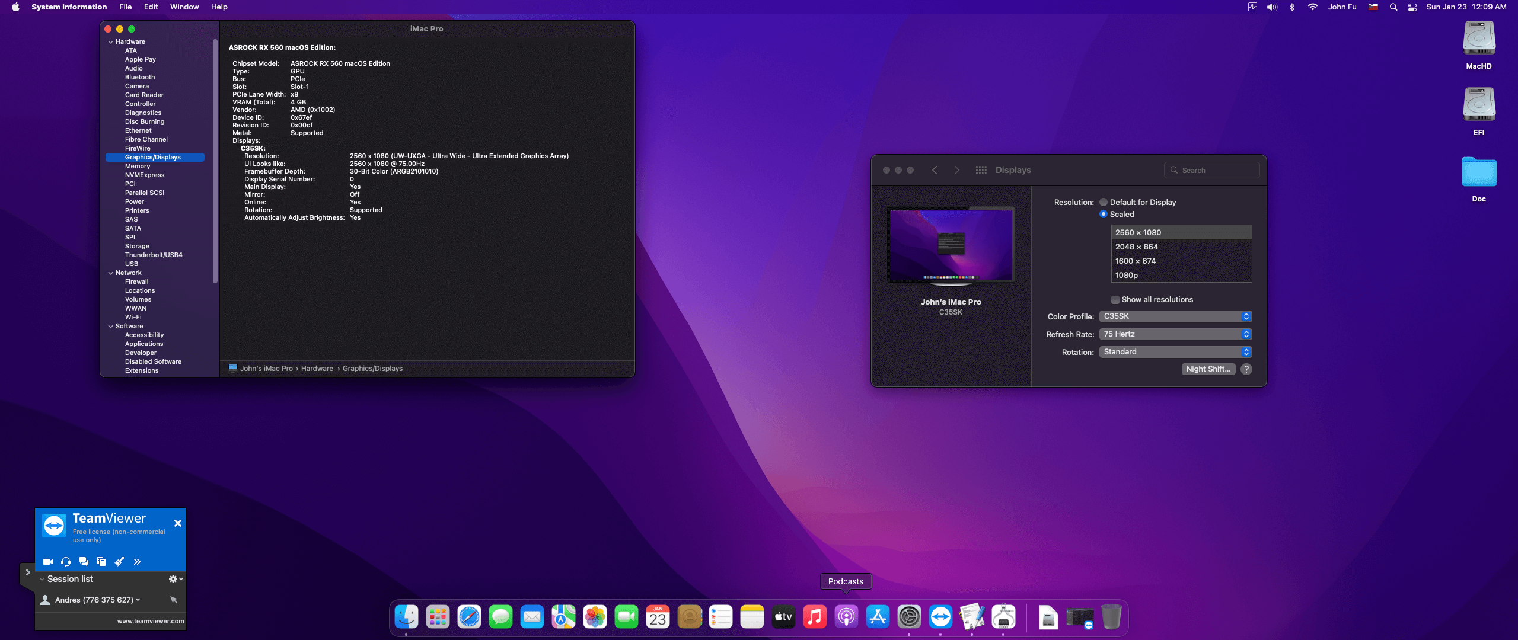The image size is (1518, 640).
Task: Select Default for Display resolution option
Action: point(1104,202)
